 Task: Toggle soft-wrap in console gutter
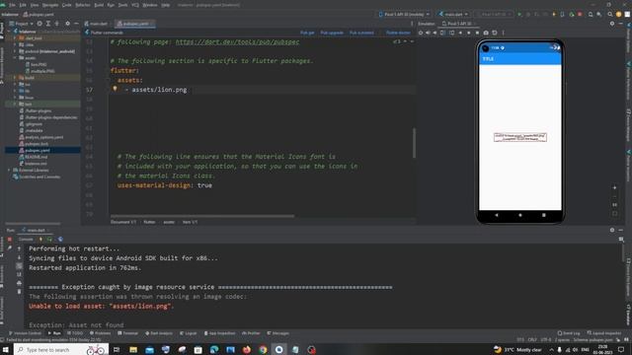(x=19, y=266)
